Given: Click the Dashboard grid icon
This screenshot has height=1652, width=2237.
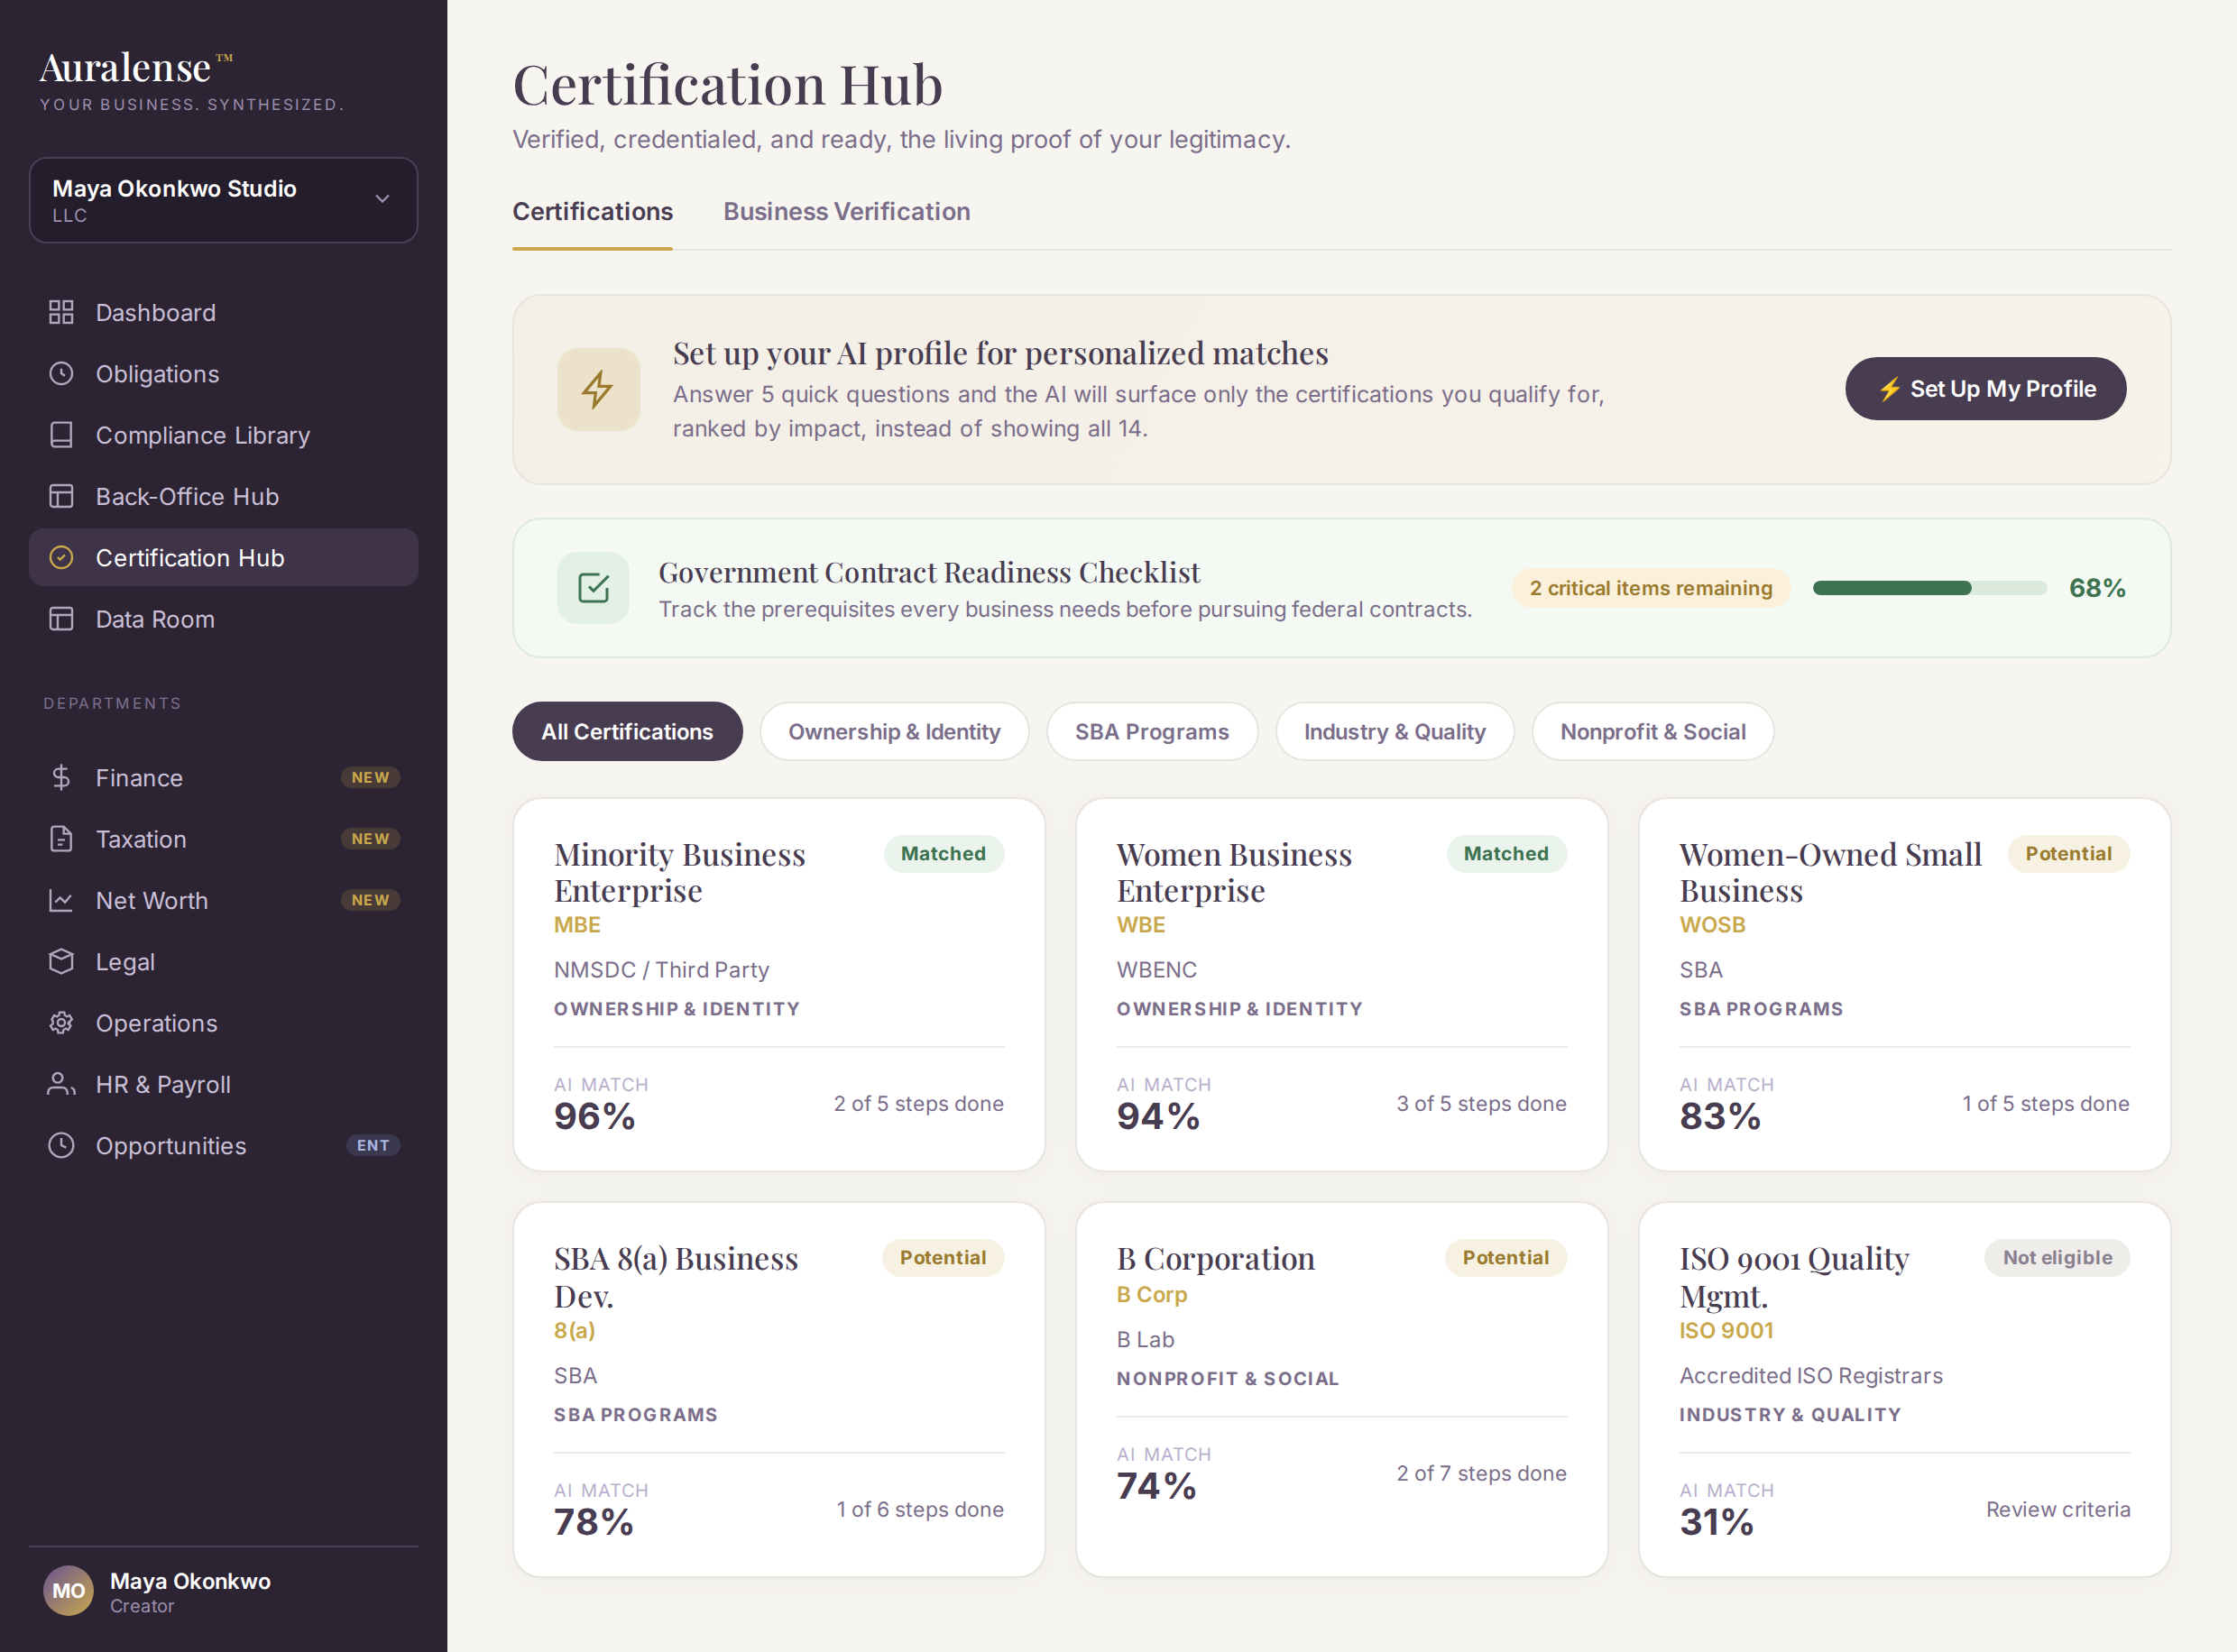Looking at the screenshot, I should pos(61,312).
